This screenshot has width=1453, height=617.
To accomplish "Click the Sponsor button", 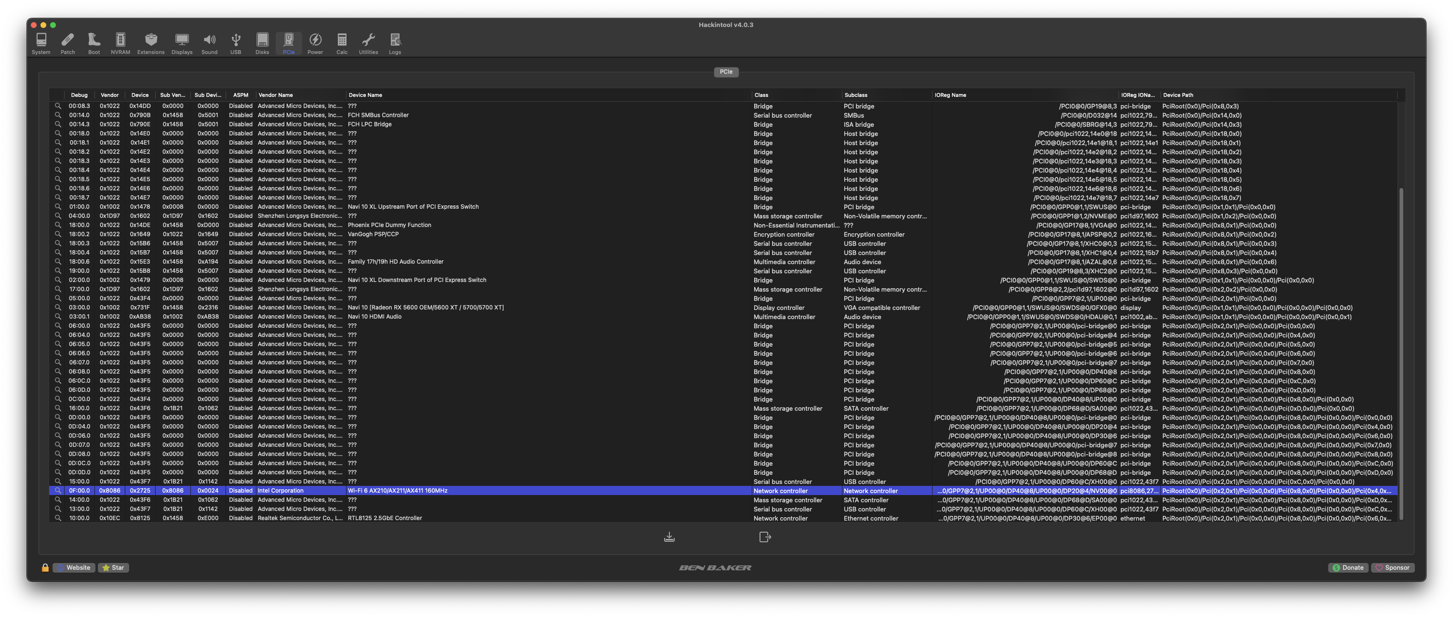I will 1393,568.
